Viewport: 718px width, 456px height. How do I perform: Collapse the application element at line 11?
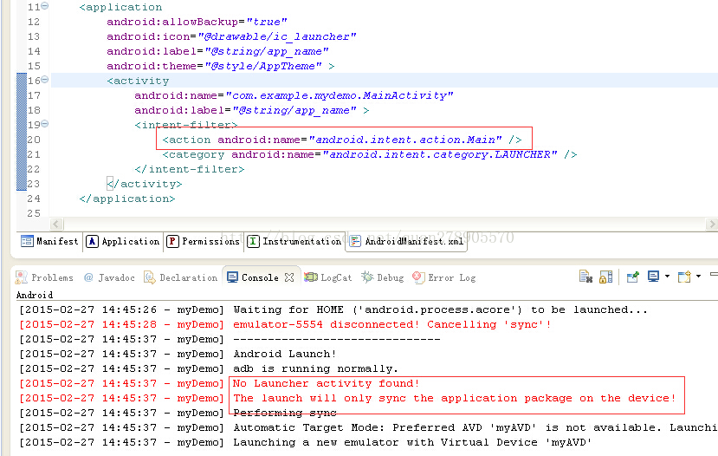tap(45, 6)
